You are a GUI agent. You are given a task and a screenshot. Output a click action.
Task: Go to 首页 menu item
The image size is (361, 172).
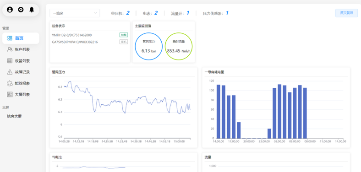tap(21, 38)
